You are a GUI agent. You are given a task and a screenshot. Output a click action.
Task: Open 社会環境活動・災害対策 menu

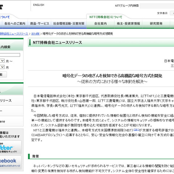click(x=69, y=24)
